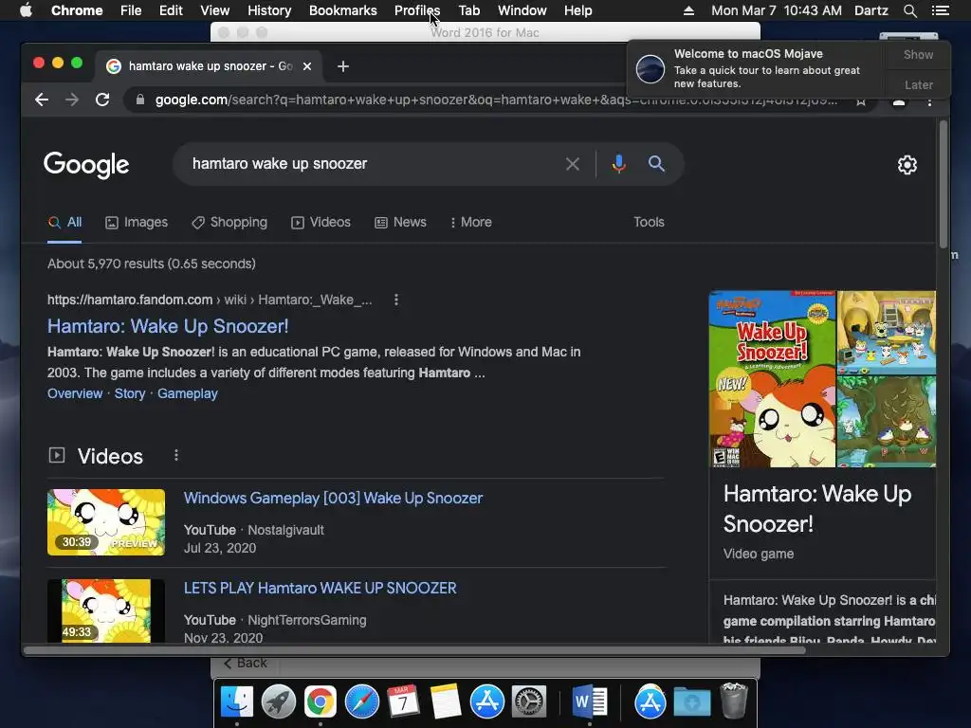Clear the search query with the X icon
Image resolution: width=971 pixels, height=728 pixels.
pos(573,164)
